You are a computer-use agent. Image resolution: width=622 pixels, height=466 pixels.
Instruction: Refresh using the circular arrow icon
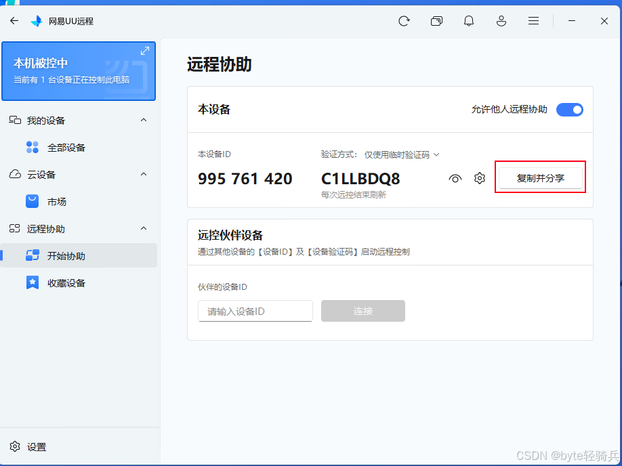click(x=404, y=20)
